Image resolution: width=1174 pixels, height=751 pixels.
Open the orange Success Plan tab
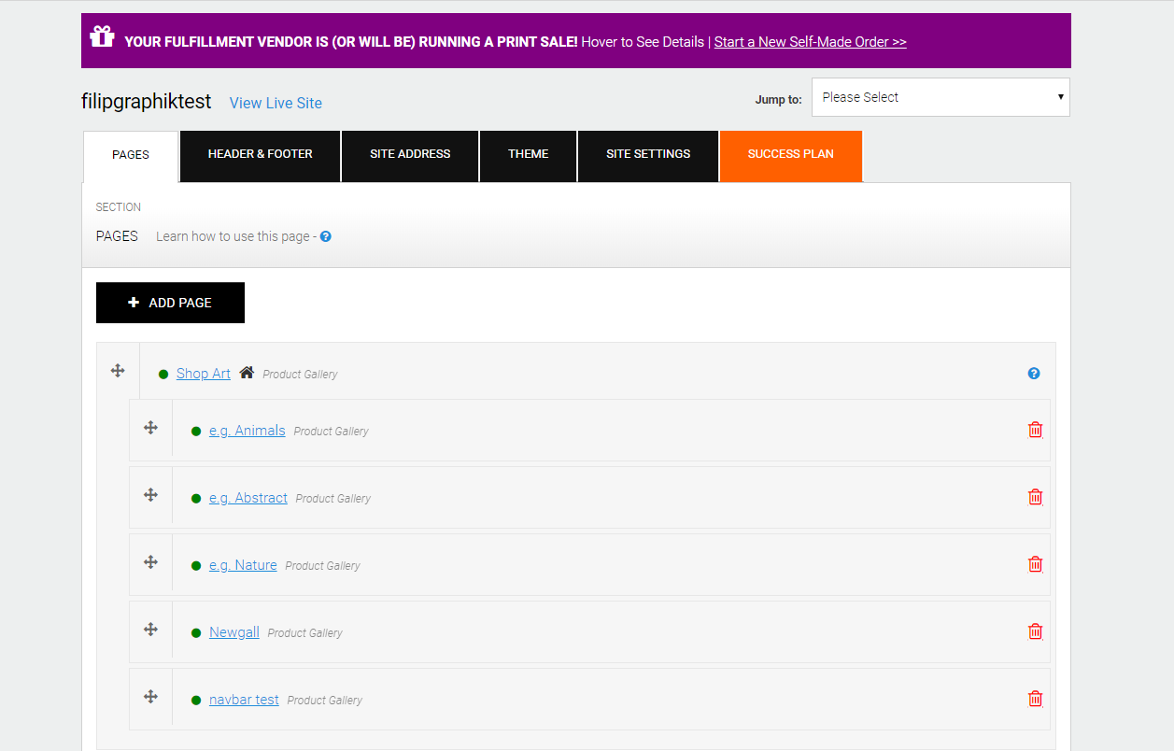pos(790,154)
